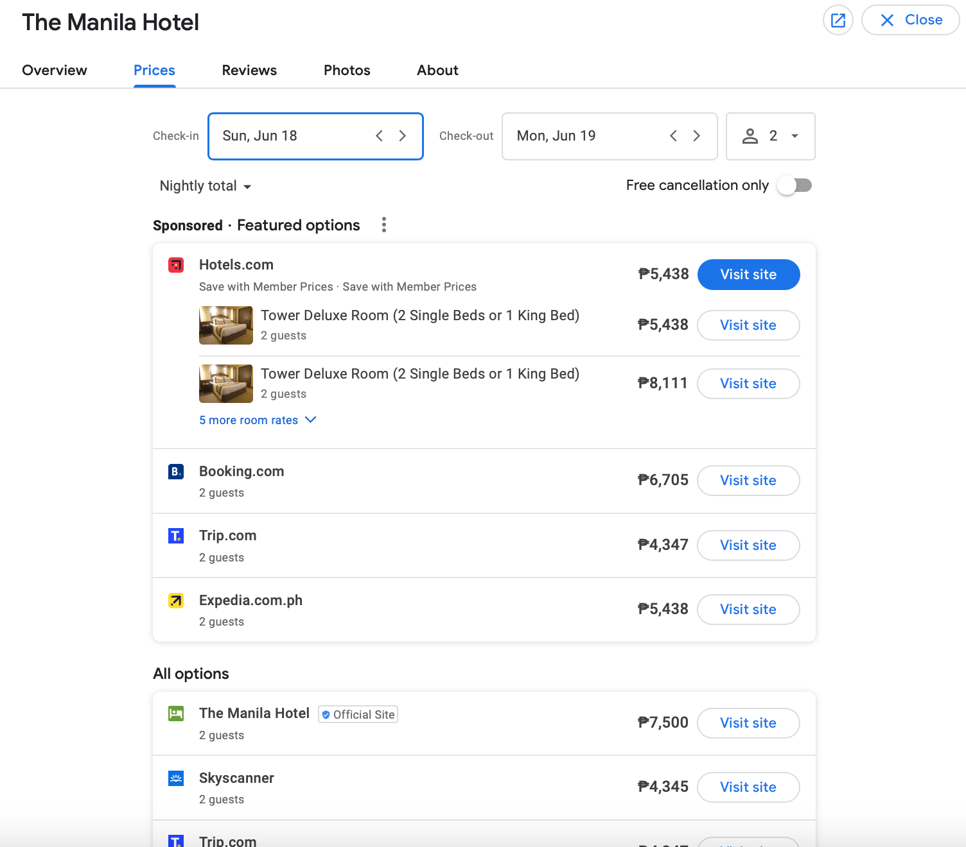Move check-in date one day later
Image resolution: width=966 pixels, height=847 pixels.
tap(403, 136)
